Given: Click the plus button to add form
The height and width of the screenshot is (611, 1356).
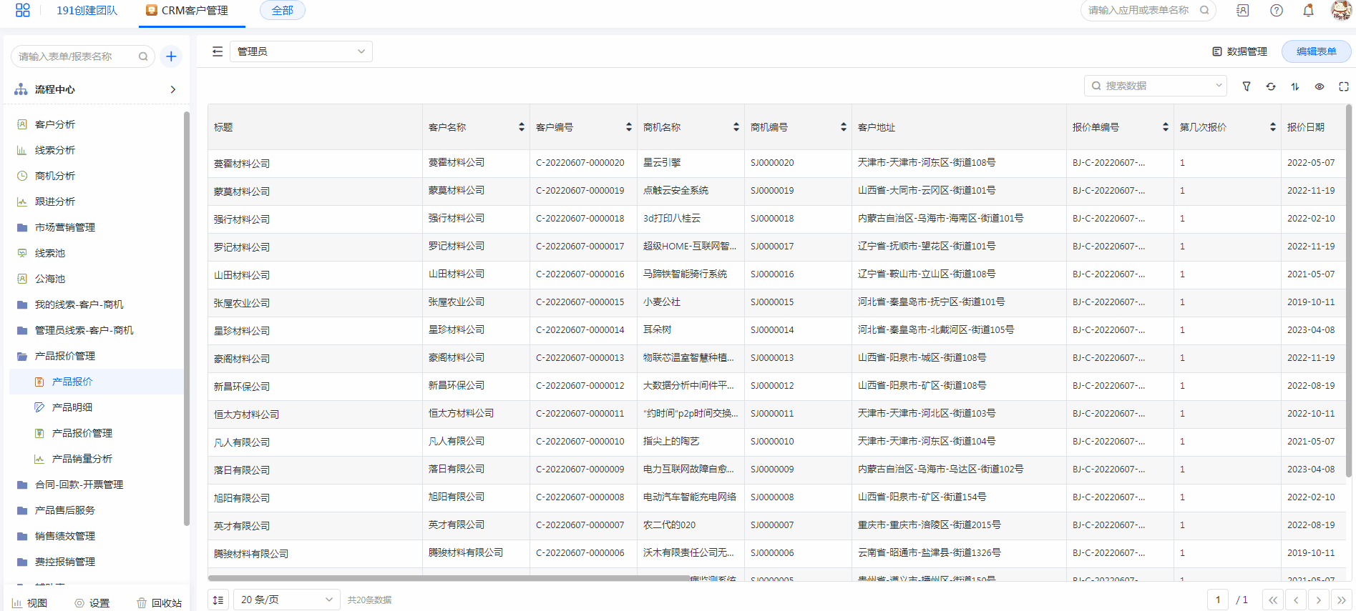Looking at the screenshot, I should 171,56.
